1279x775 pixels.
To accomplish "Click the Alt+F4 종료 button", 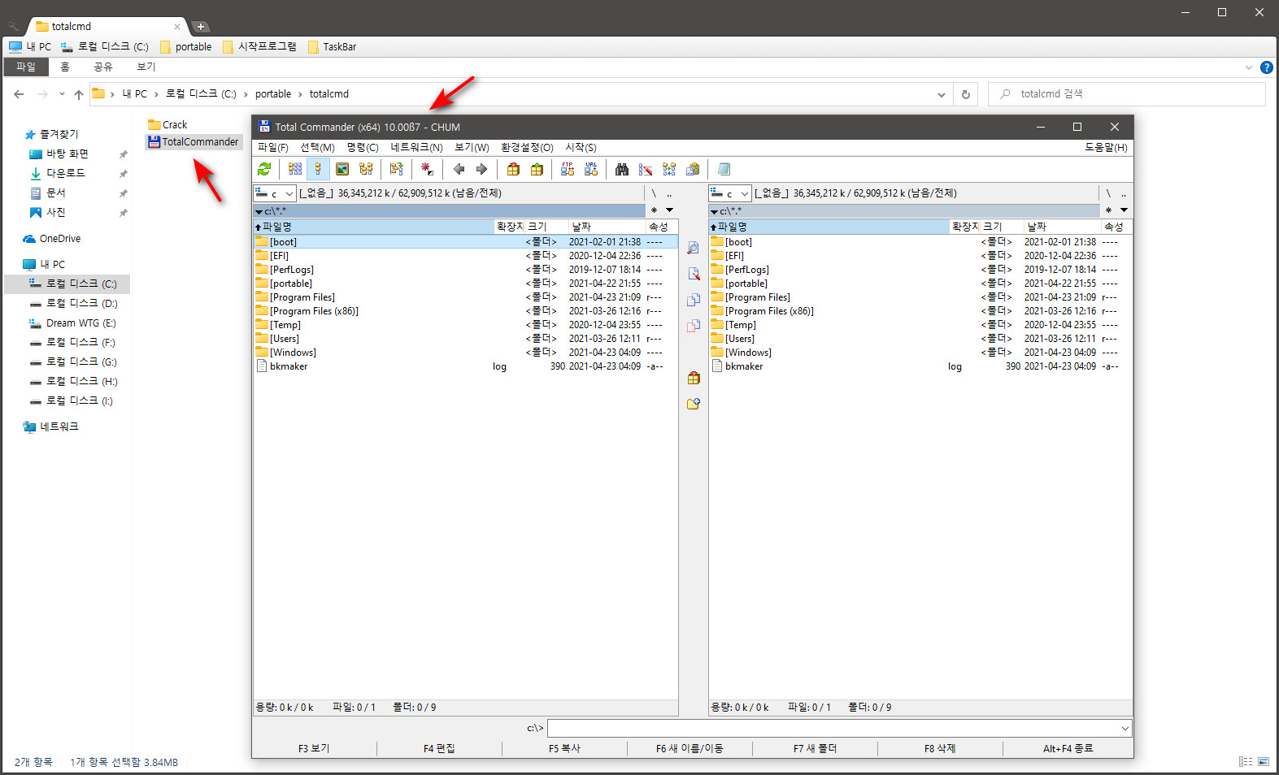I will tap(1068, 749).
